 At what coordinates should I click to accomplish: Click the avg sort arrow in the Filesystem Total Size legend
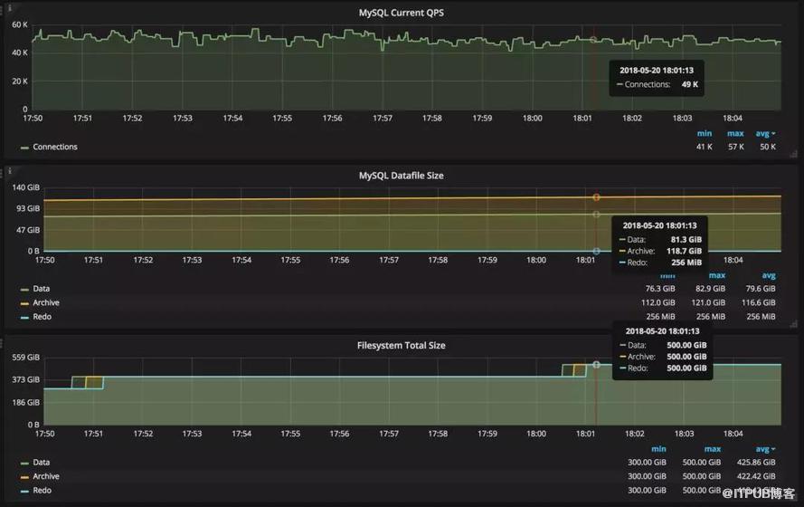click(x=774, y=449)
